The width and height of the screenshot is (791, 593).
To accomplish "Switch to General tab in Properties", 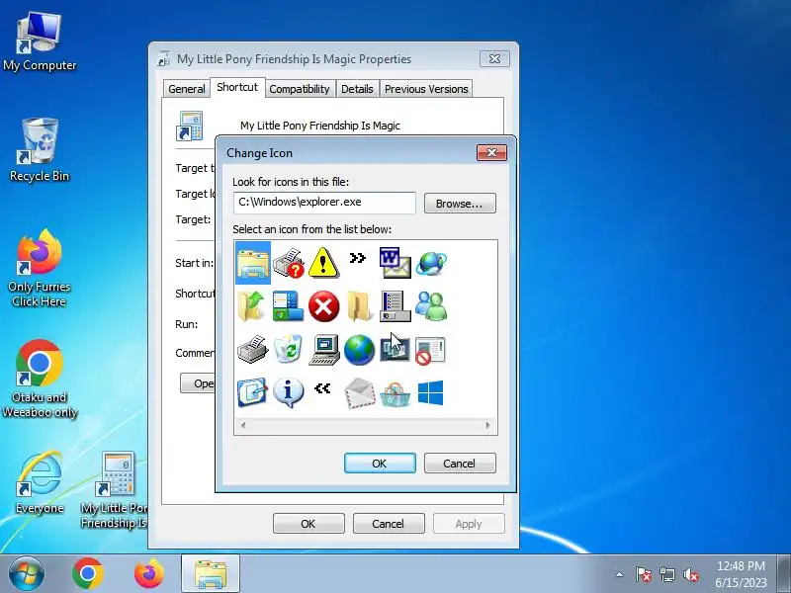I will pos(187,89).
